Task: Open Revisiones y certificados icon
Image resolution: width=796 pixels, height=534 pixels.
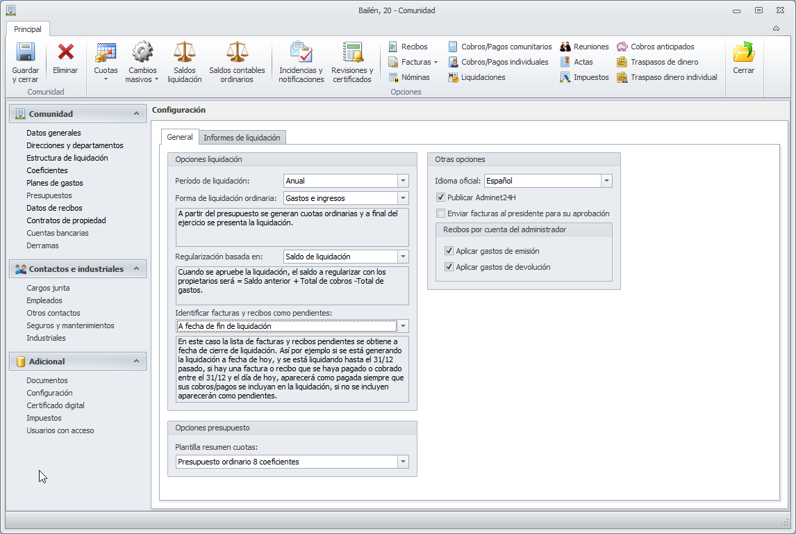Action: pos(352,52)
